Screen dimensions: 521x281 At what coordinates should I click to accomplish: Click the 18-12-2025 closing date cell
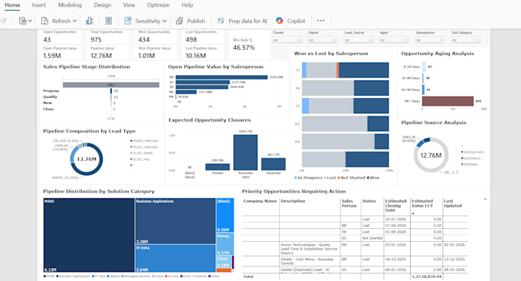(395, 259)
